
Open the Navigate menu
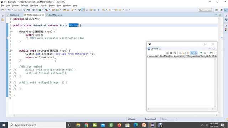point(34,6)
